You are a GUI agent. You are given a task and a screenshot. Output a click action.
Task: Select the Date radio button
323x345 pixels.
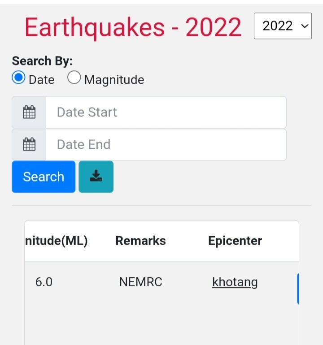[x=18, y=77]
